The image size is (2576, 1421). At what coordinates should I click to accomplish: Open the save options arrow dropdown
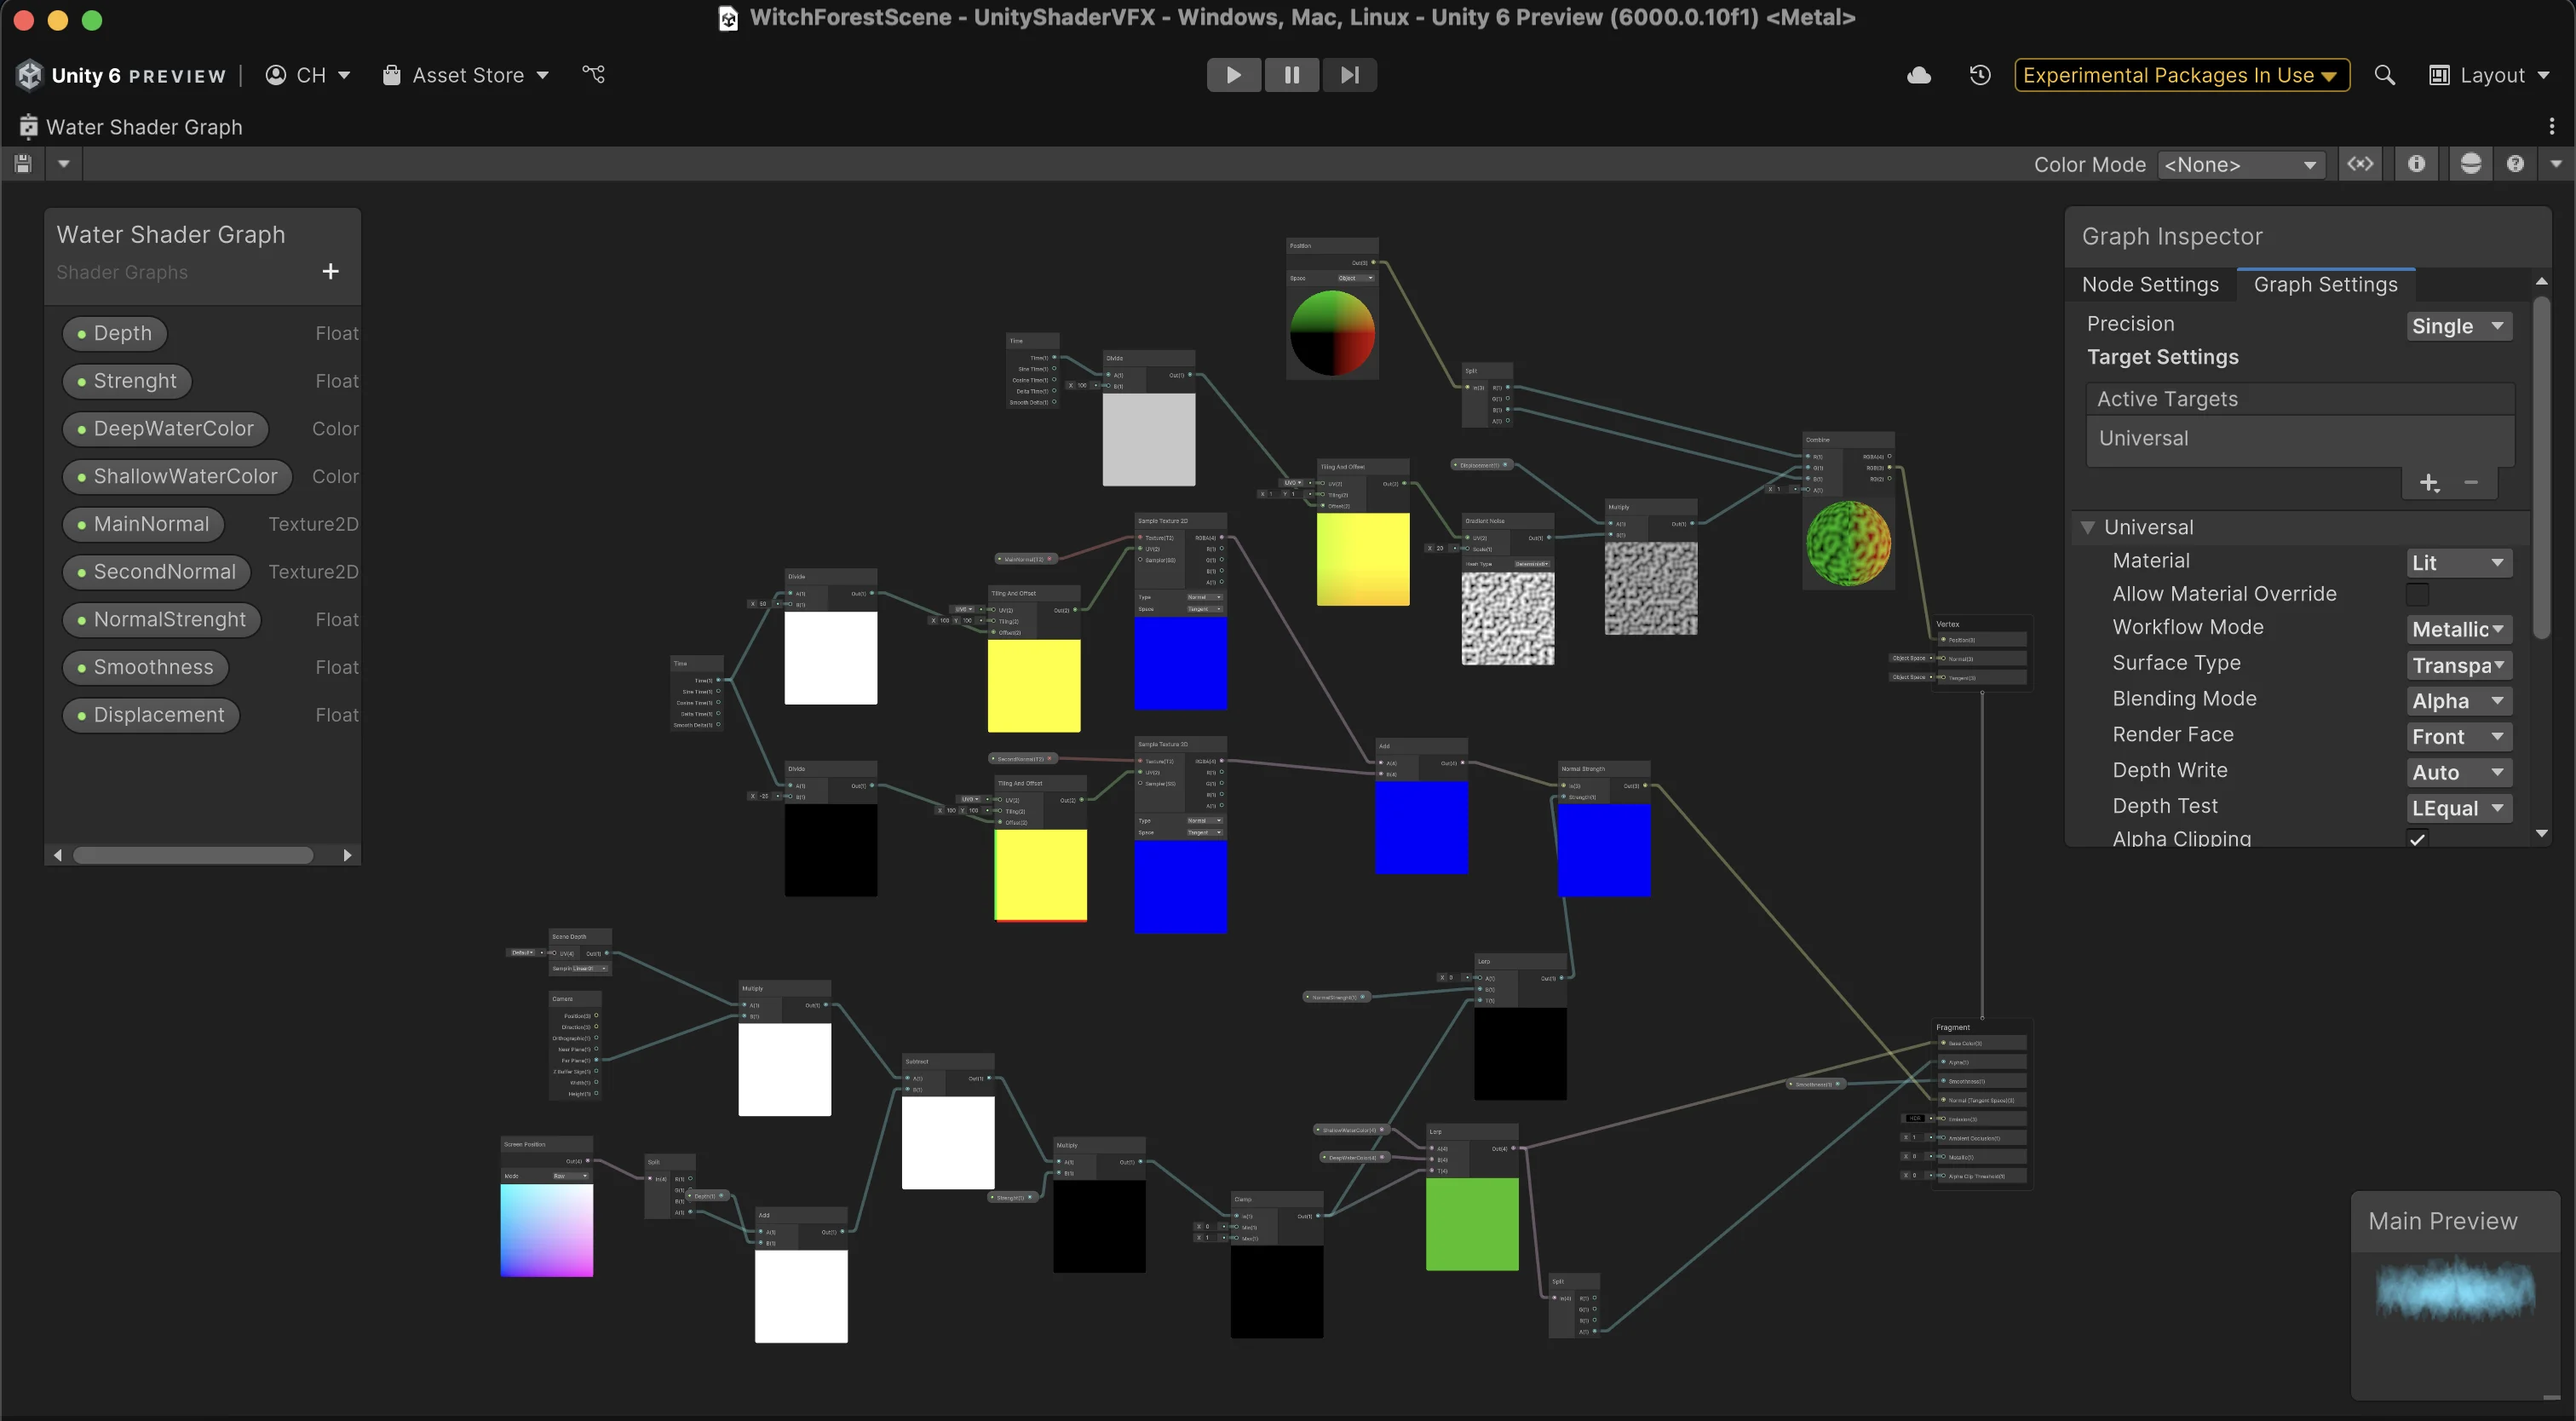coord(64,164)
